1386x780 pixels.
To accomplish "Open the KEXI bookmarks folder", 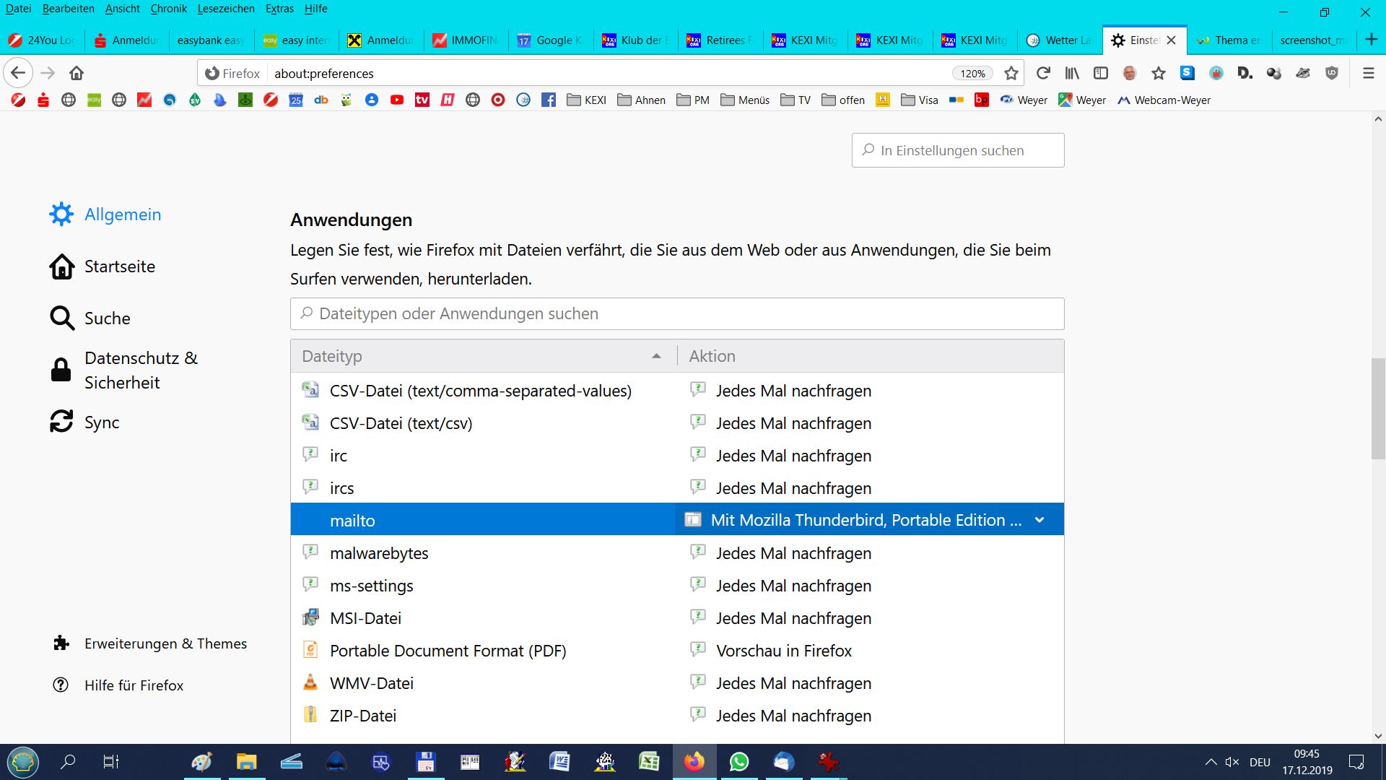I will [x=586, y=100].
